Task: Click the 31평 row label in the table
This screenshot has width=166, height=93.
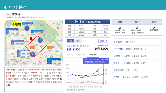Action: 70,29
